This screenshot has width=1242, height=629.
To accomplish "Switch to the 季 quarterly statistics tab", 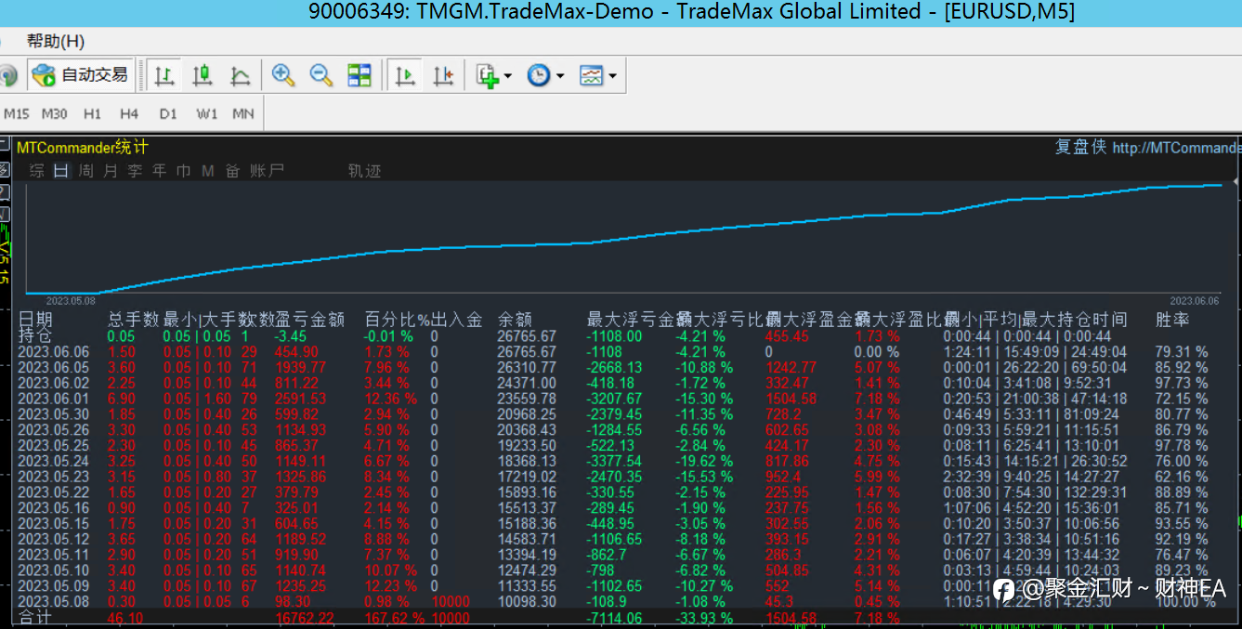I will (136, 171).
